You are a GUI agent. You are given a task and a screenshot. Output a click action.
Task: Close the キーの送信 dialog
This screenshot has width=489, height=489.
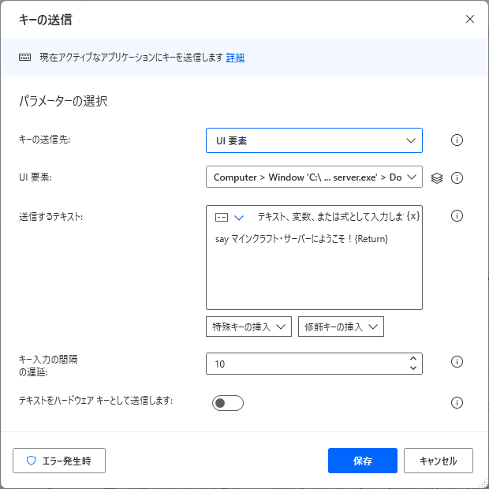469,19
